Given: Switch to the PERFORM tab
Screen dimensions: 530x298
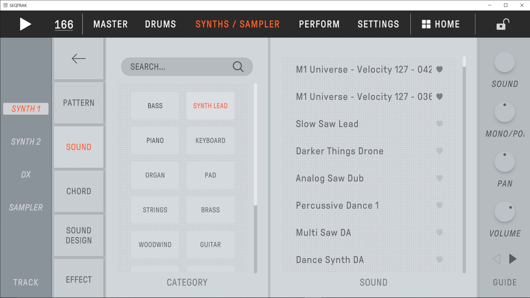Looking at the screenshot, I should click(x=319, y=24).
